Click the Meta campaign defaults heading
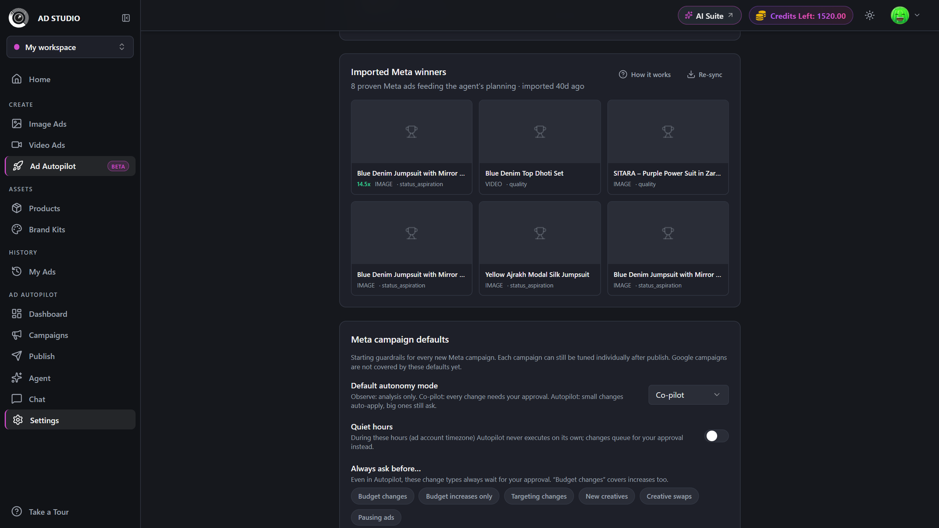 tap(399, 339)
